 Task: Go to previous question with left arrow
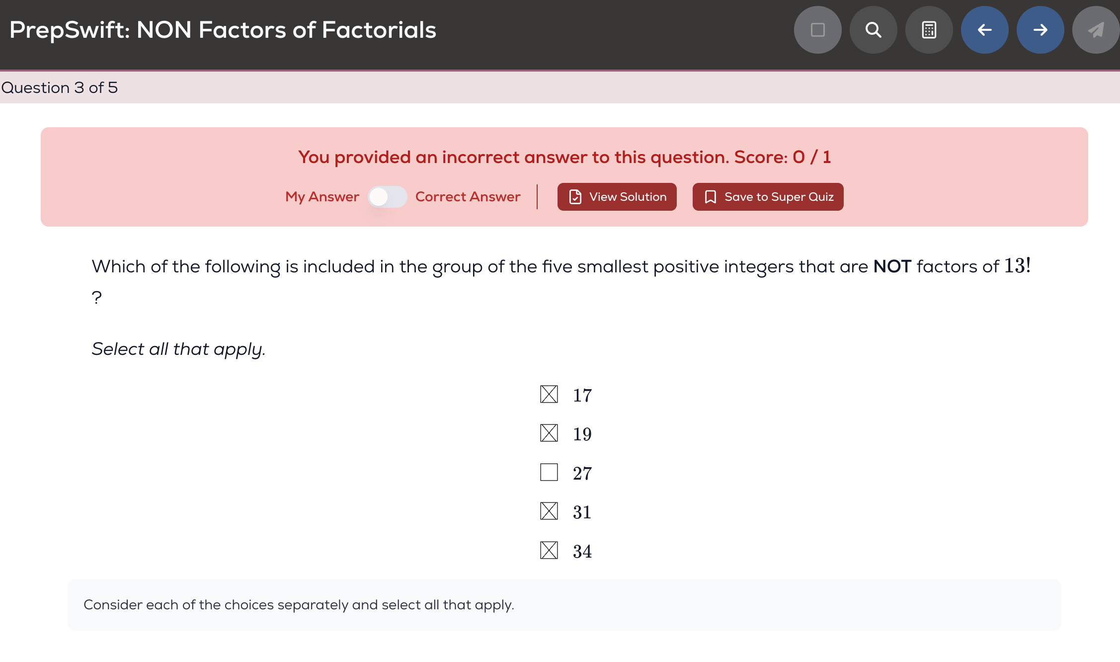[984, 30]
